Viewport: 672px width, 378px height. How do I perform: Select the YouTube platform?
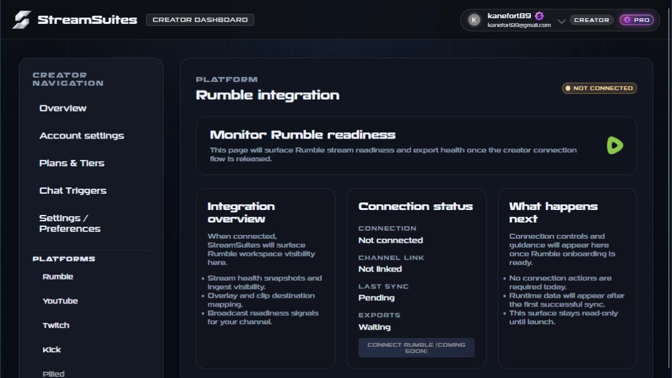tap(60, 301)
